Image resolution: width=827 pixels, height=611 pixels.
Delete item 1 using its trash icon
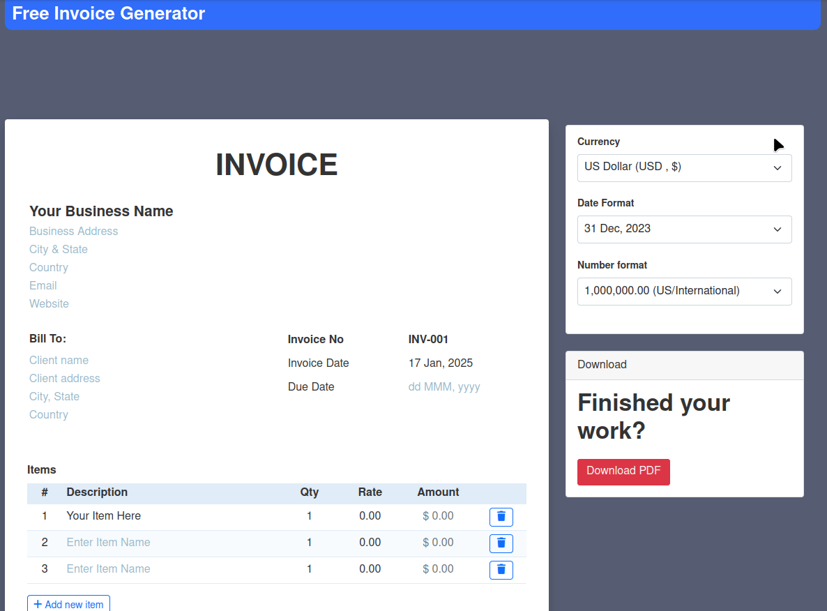click(x=501, y=517)
